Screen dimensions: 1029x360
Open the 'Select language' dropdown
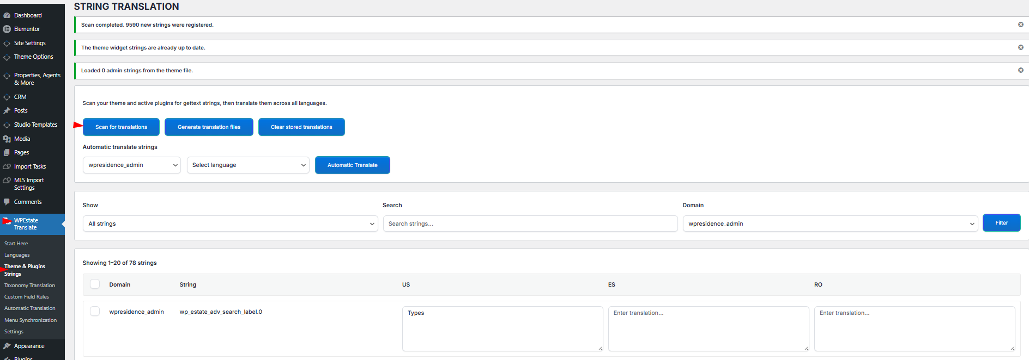point(248,165)
